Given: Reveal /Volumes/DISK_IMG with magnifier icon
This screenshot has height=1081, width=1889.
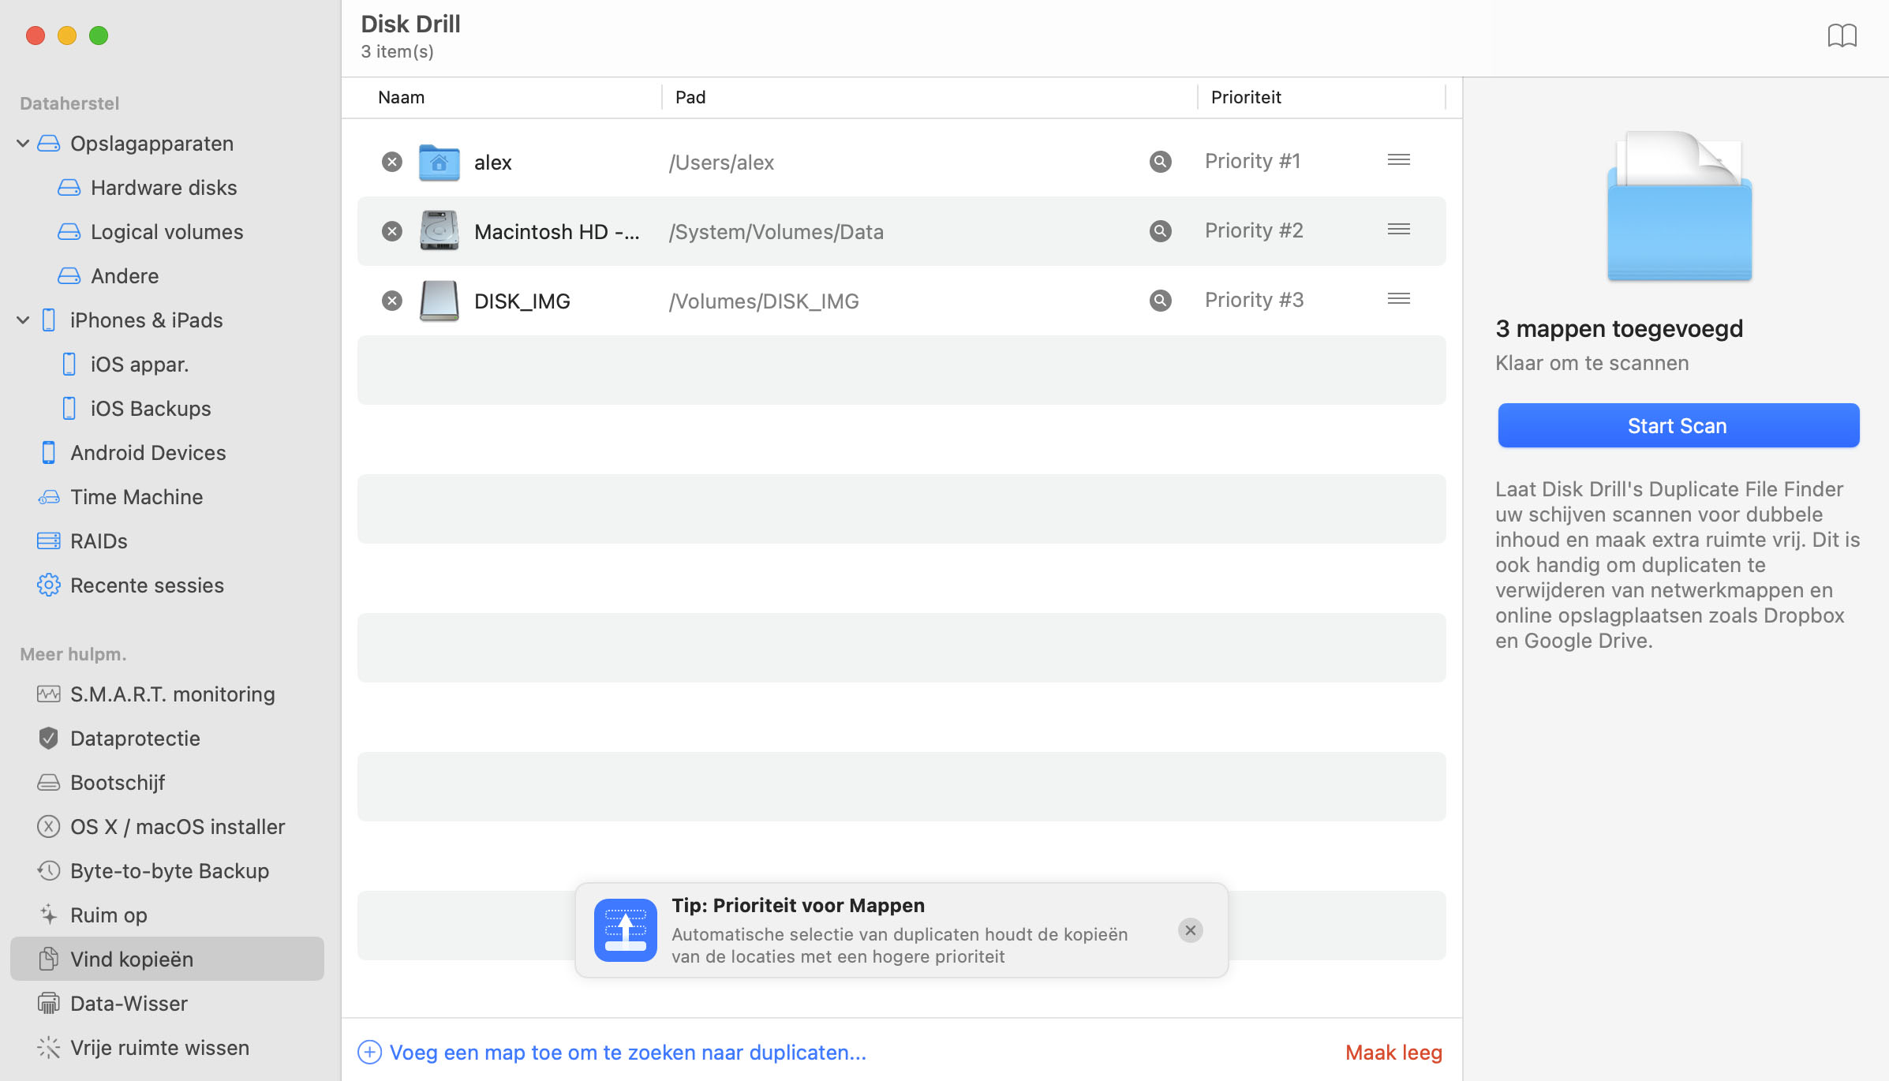Looking at the screenshot, I should pyautogui.click(x=1160, y=301).
